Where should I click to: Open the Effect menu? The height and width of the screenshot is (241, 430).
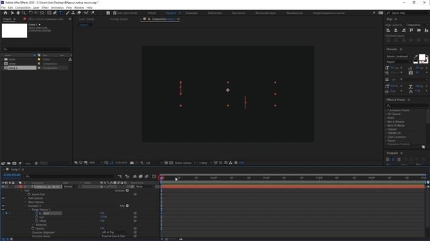[45, 7]
